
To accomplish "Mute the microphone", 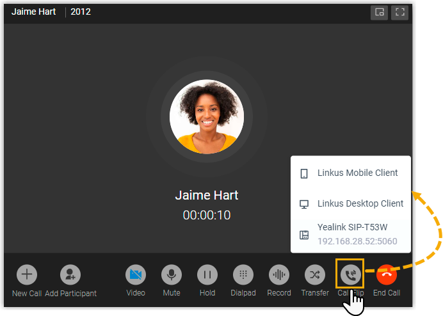I will 172,274.
